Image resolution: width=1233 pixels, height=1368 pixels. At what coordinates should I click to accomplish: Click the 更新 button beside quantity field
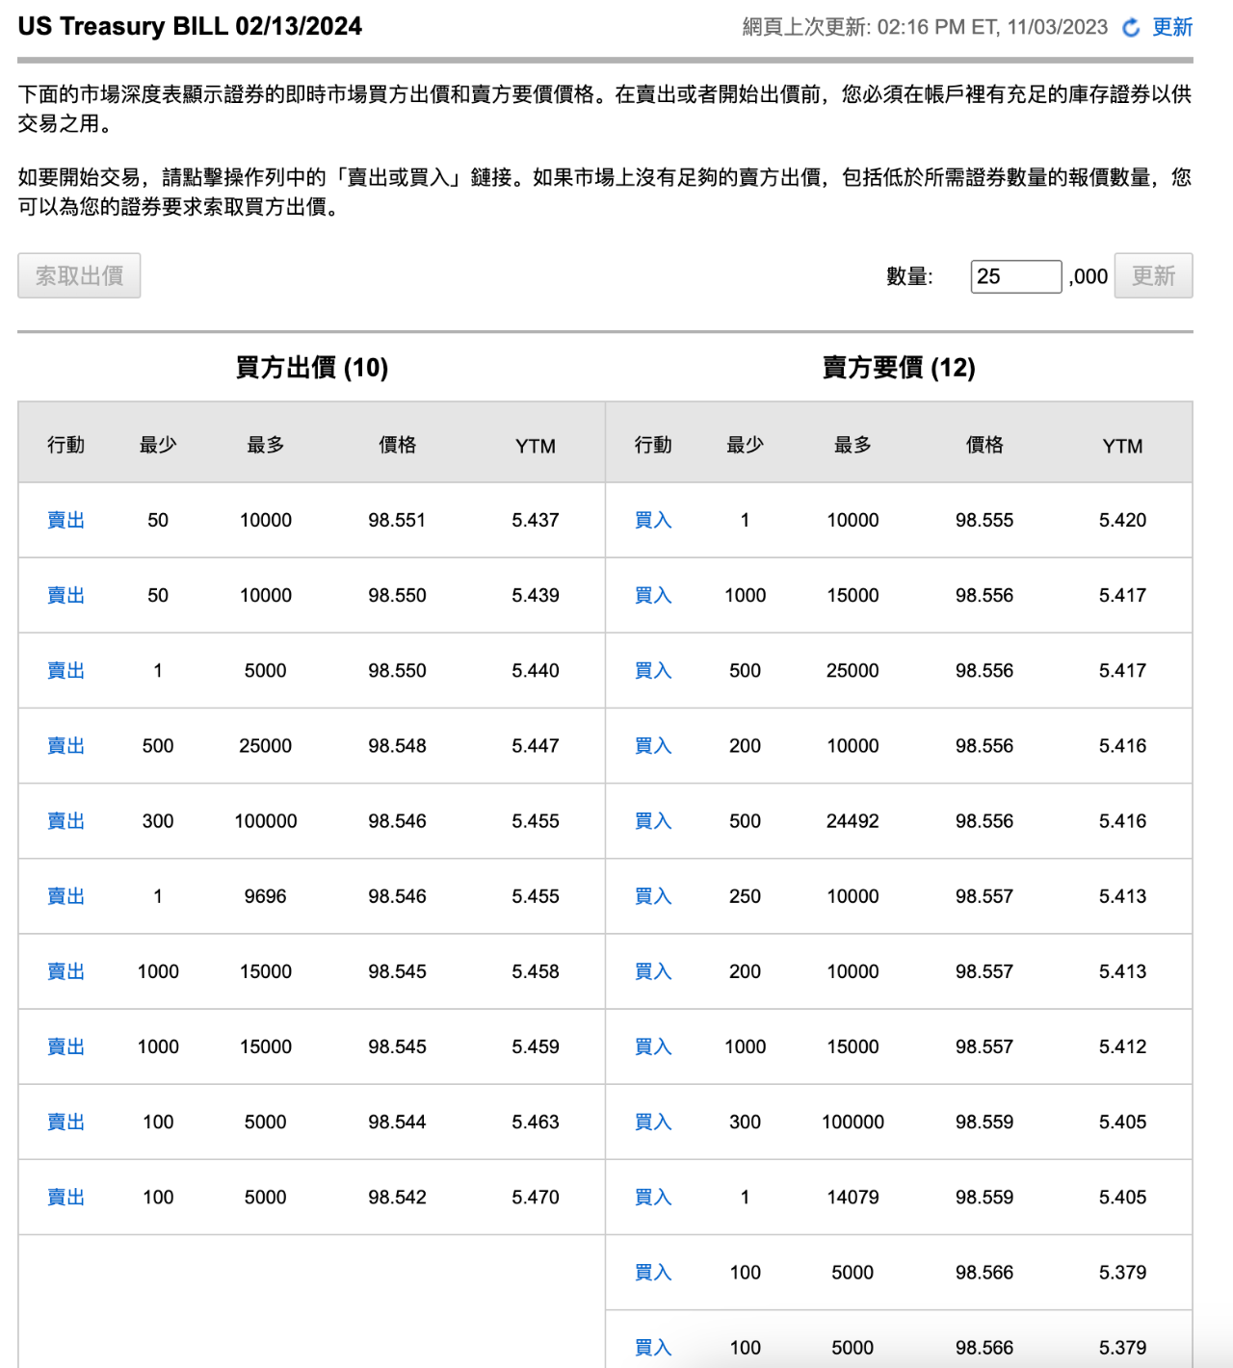click(1153, 276)
